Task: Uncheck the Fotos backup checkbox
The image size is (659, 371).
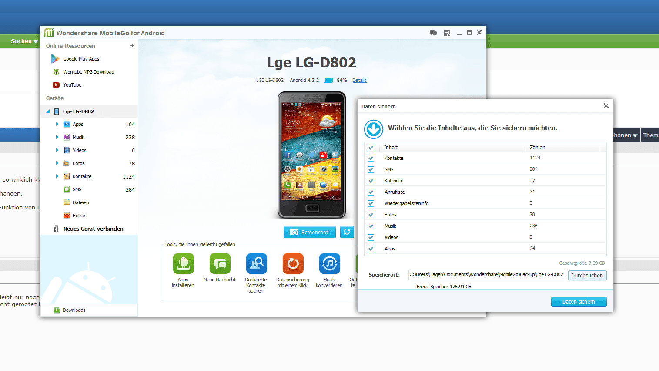Action: click(x=371, y=215)
